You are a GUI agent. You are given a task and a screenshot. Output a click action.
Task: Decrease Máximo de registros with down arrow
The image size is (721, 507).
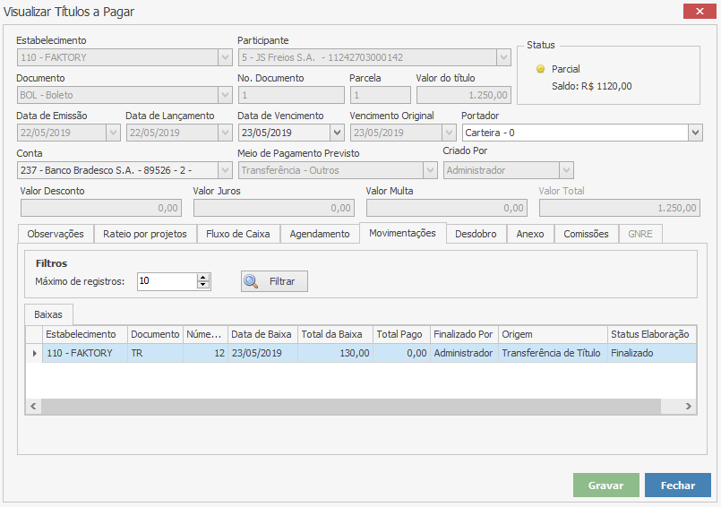[x=204, y=286]
